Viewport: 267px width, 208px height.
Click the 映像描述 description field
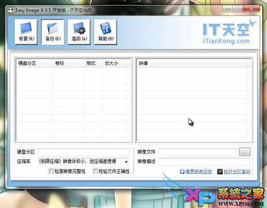click(x=204, y=161)
